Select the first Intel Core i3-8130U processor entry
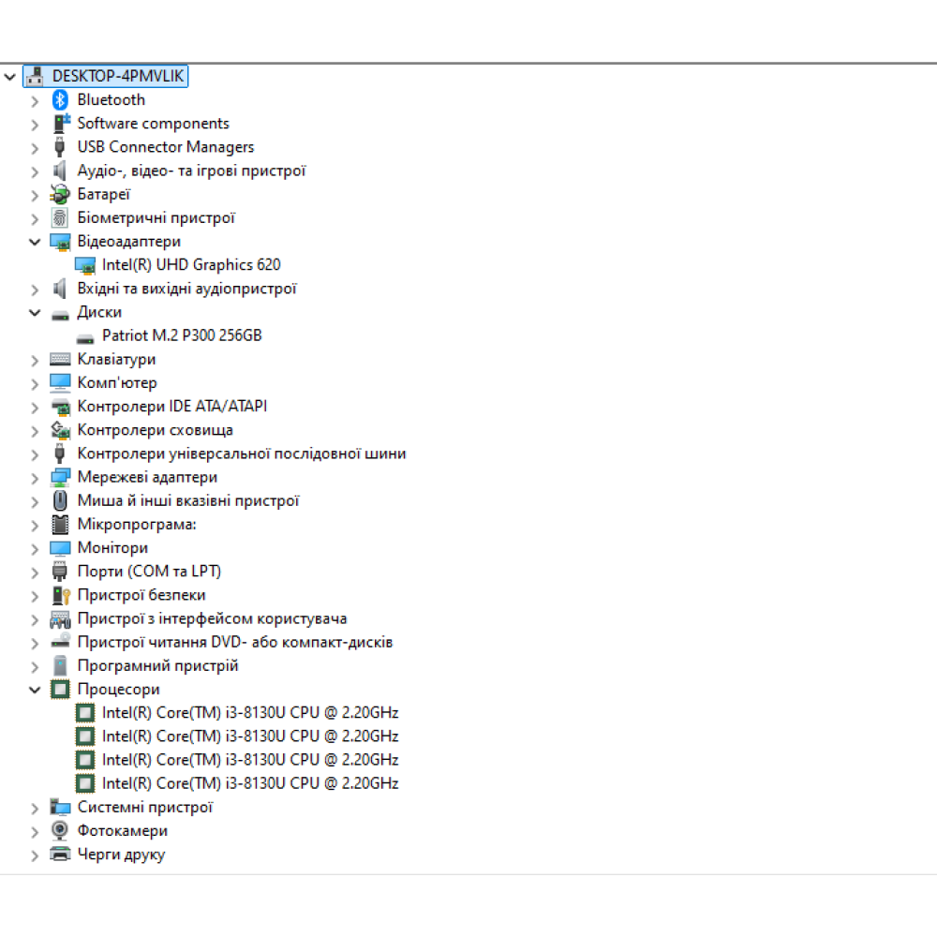This screenshot has width=937, height=937. [250, 713]
